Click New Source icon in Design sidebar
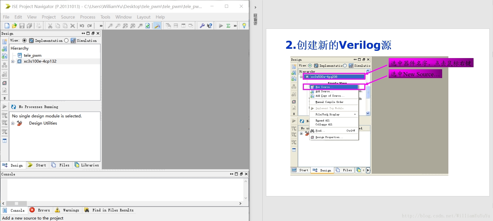 [x=4, y=42]
